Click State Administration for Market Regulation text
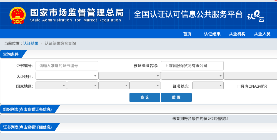Image resolution: width=277 pixels, height=140 pixels. click(x=76, y=20)
